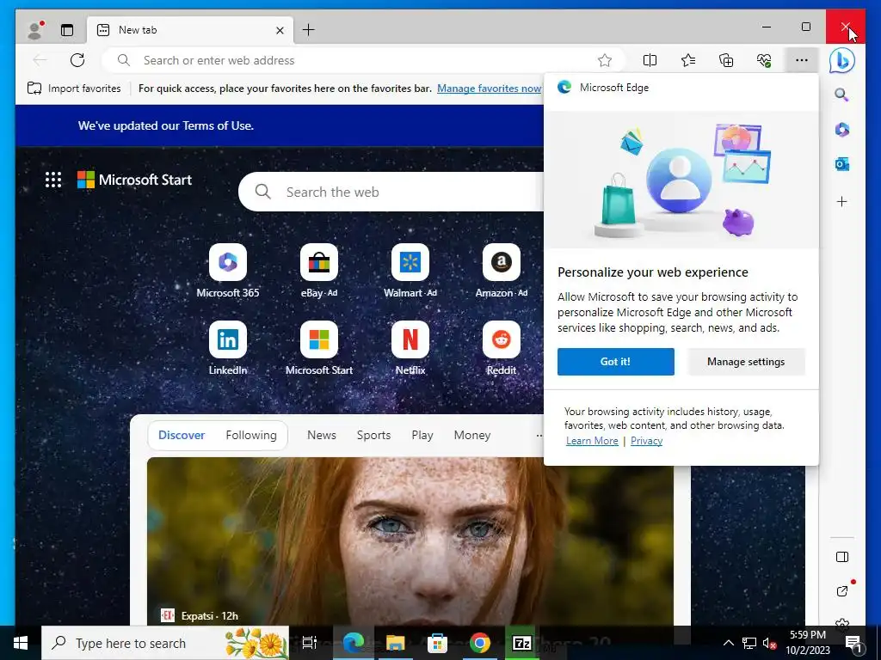Click the New tab title

pyautogui.click(x=138, y=30)
